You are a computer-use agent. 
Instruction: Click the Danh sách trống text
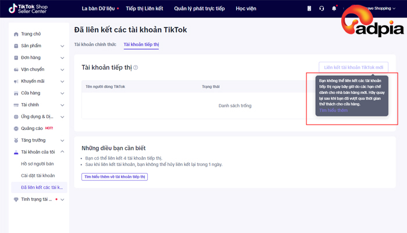235,106
